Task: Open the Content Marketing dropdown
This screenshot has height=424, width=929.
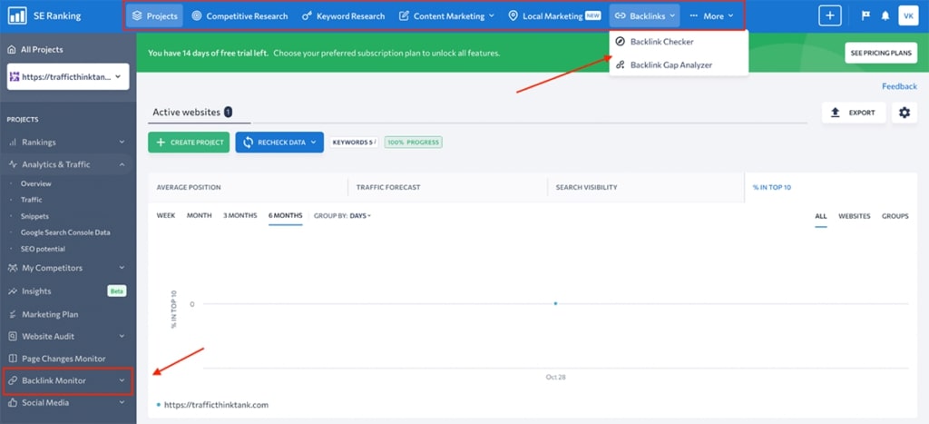Action: pyautogui.click(x=447, y=16)
